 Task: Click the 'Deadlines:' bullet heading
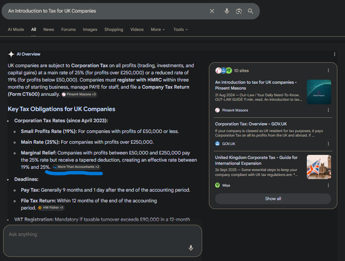26,179
